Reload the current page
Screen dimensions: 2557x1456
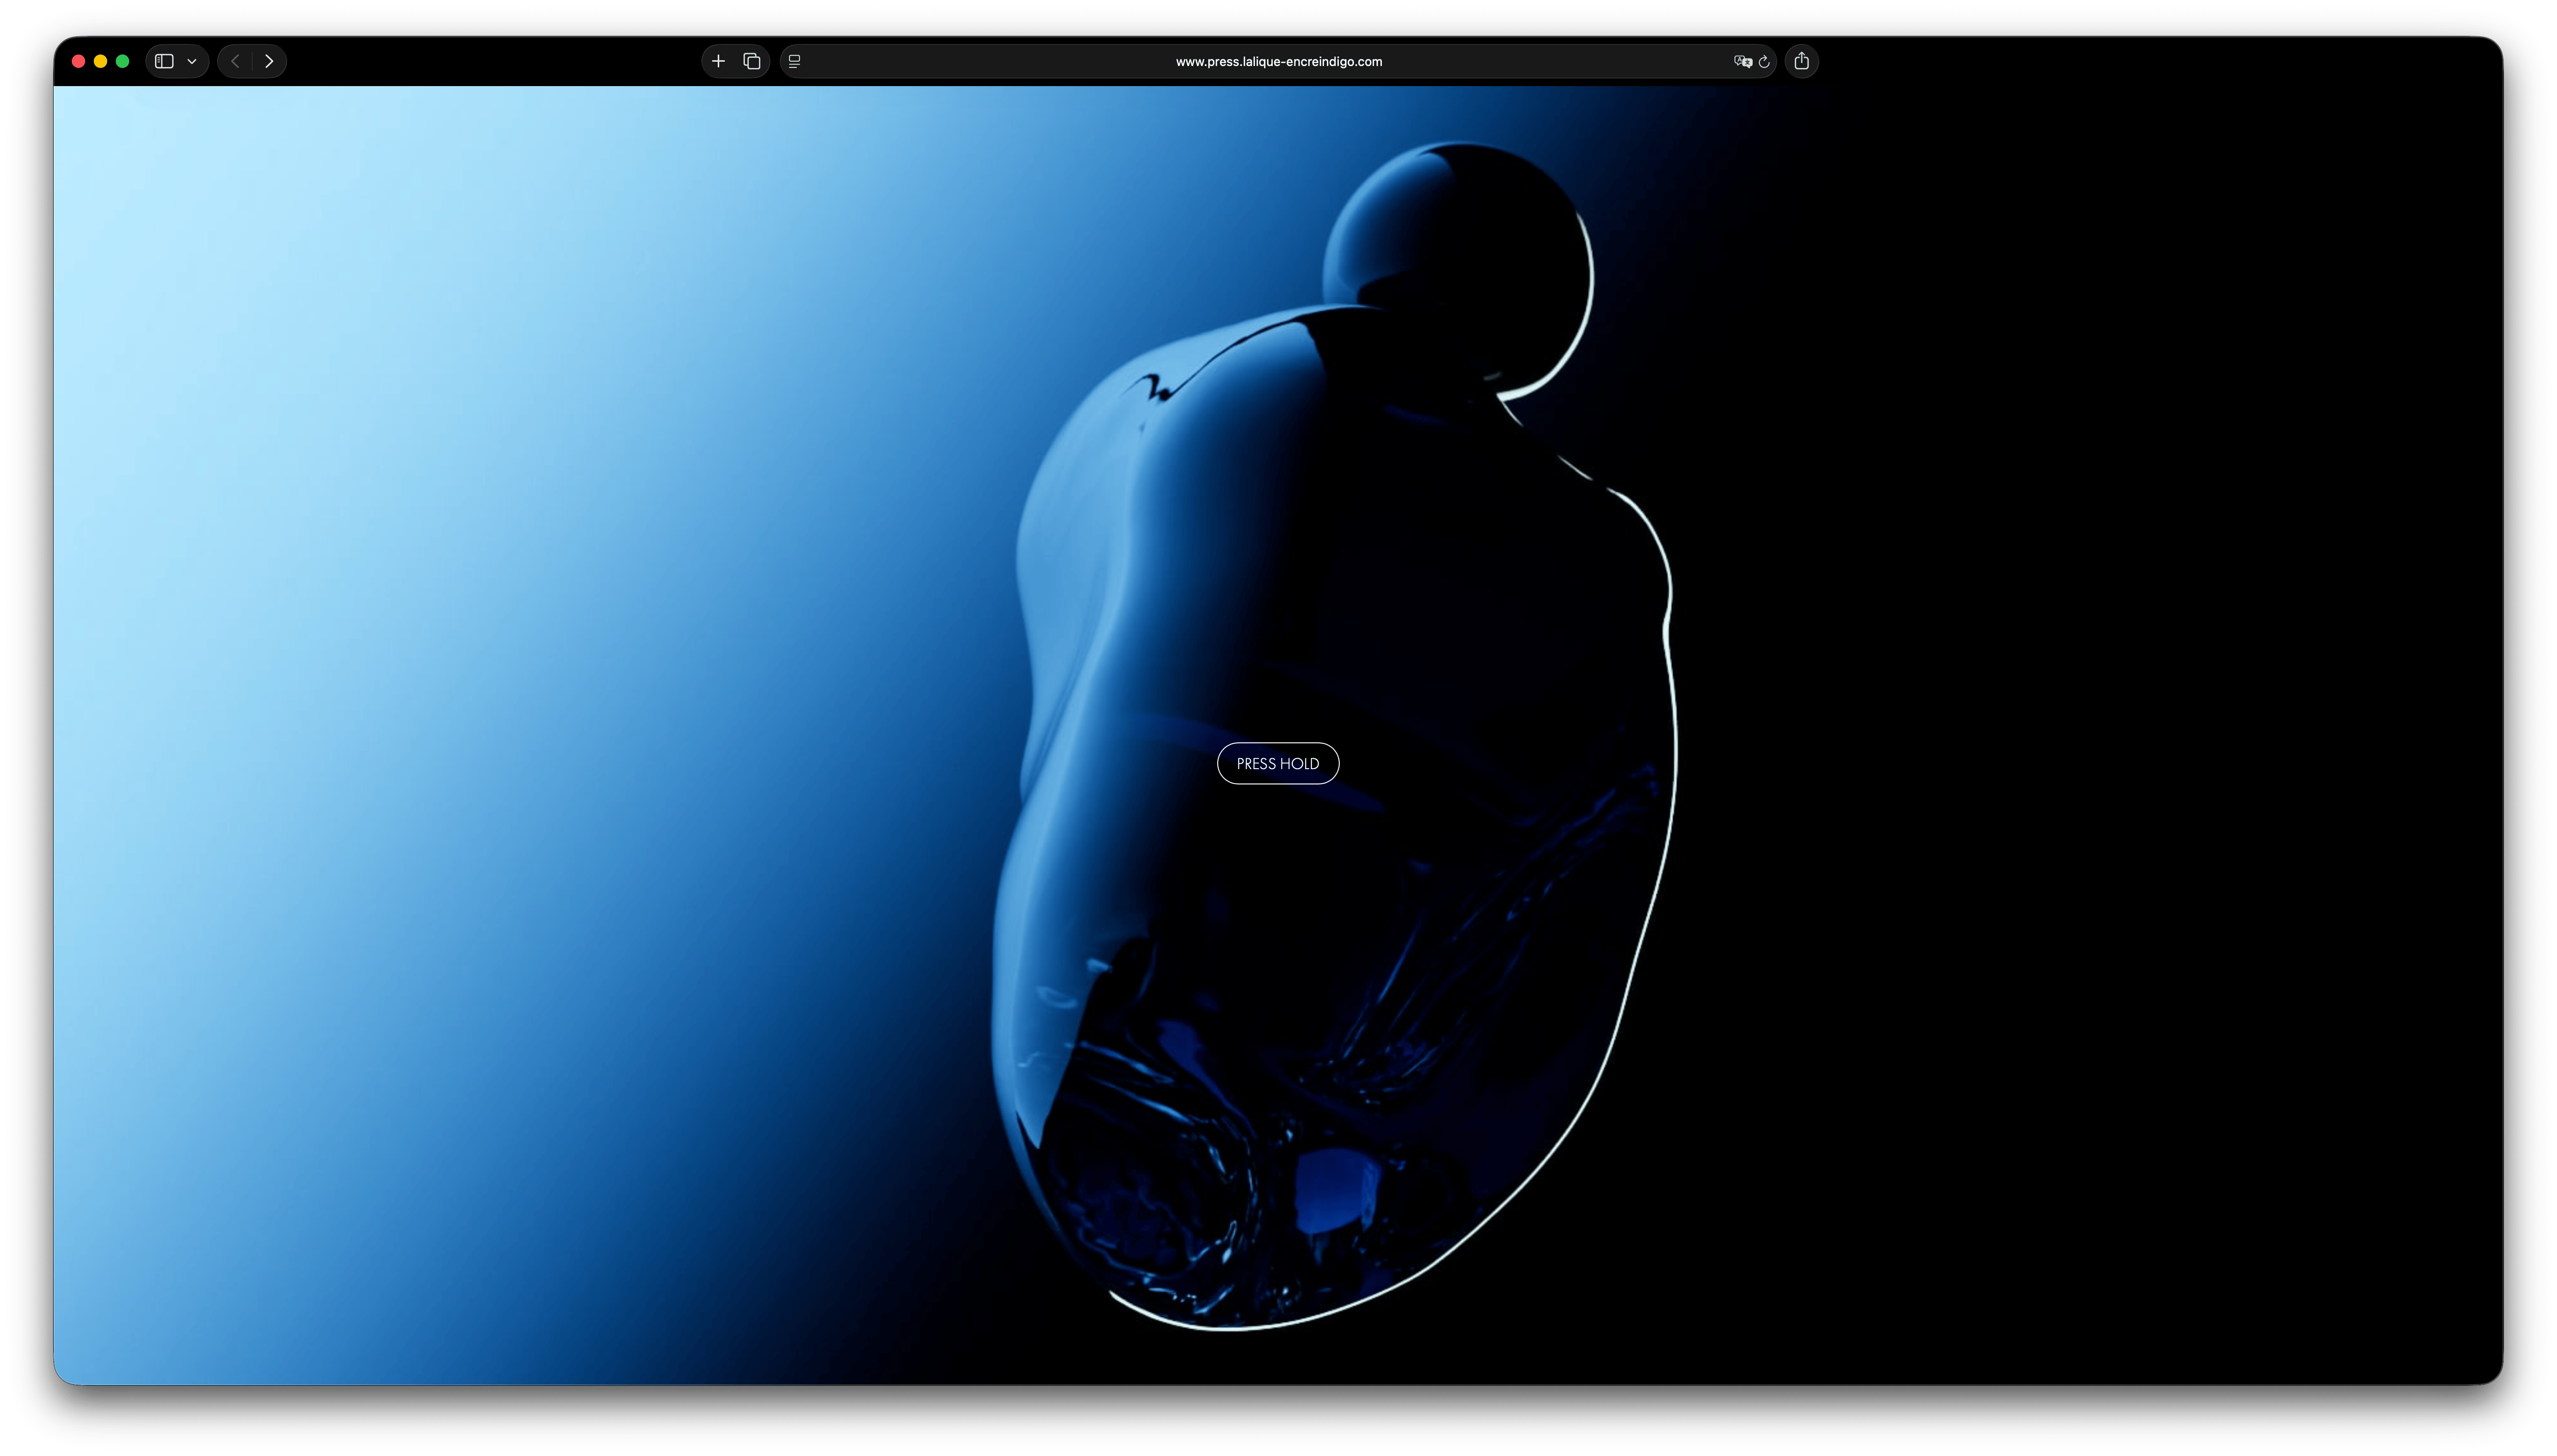pyautogui.click(x=1764, y=61)
